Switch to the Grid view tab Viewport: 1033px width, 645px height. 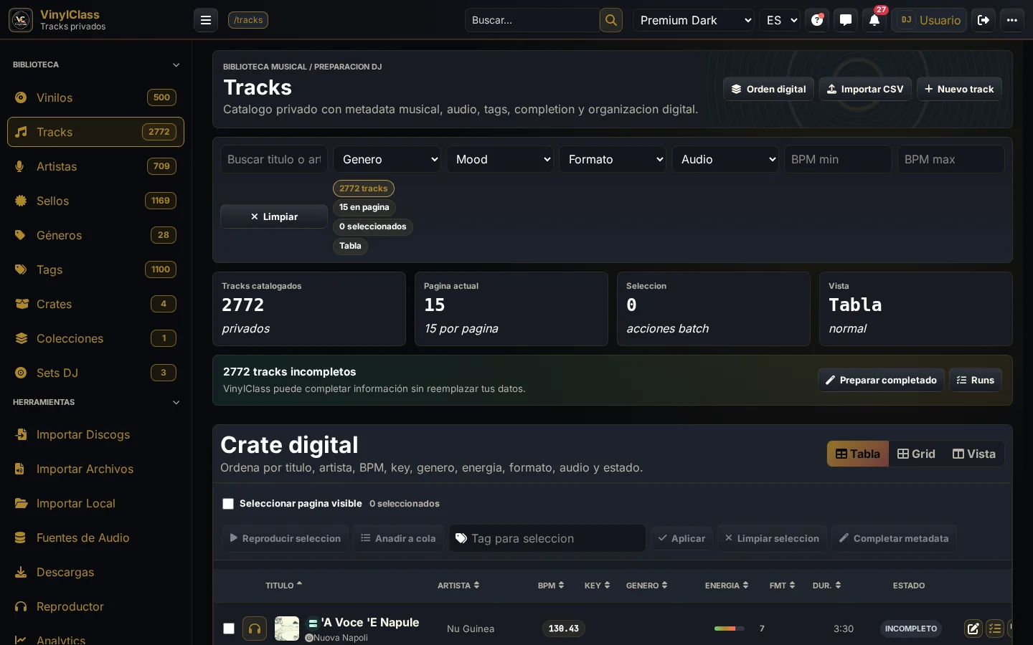click(x=916, y=454)
